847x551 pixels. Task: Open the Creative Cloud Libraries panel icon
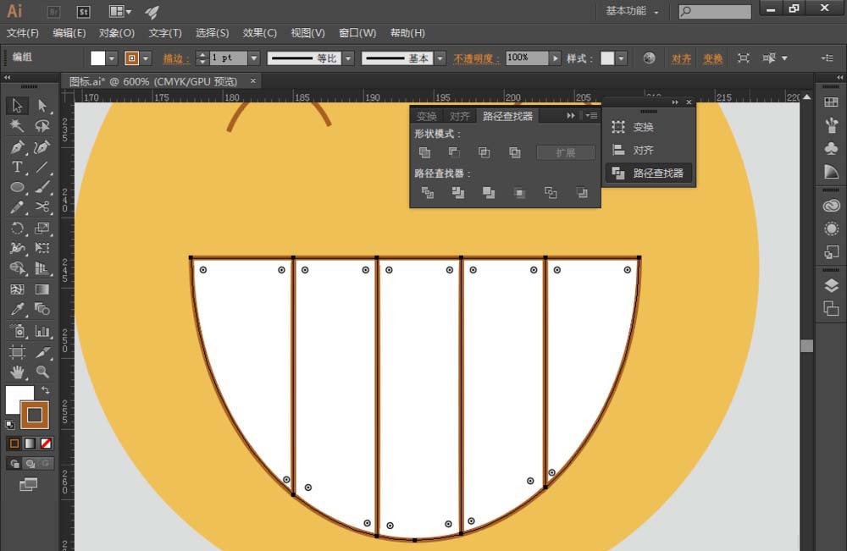[x=832, y=206]
